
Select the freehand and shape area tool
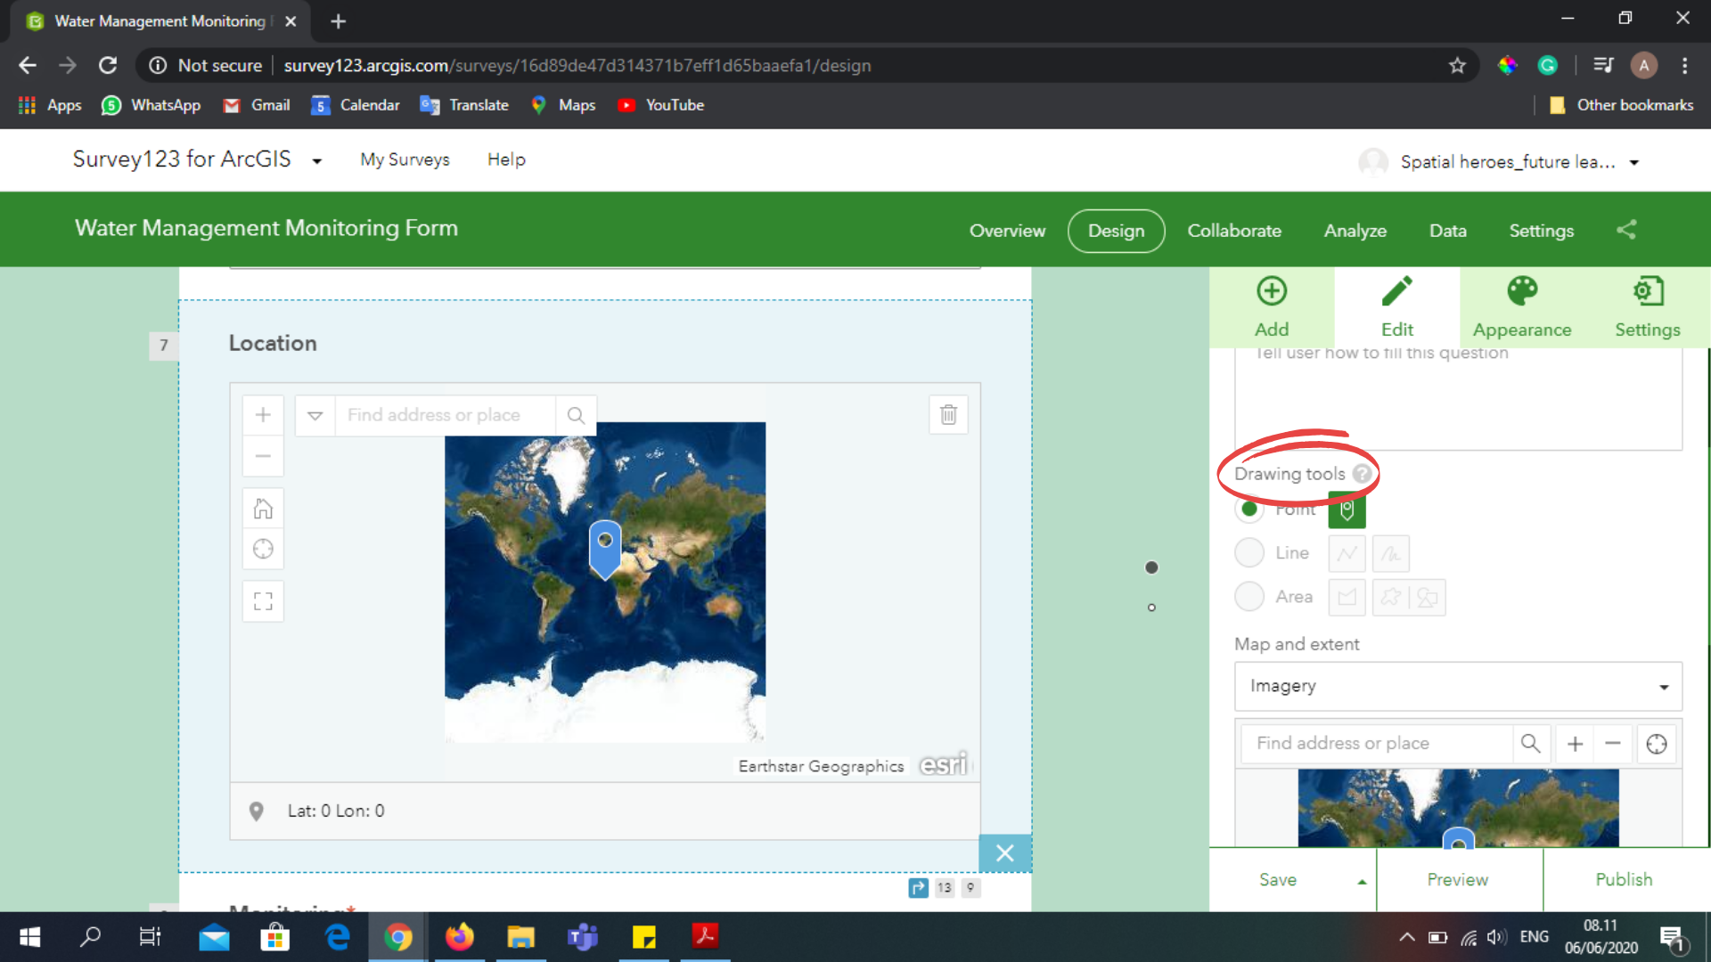point(1409,597)
